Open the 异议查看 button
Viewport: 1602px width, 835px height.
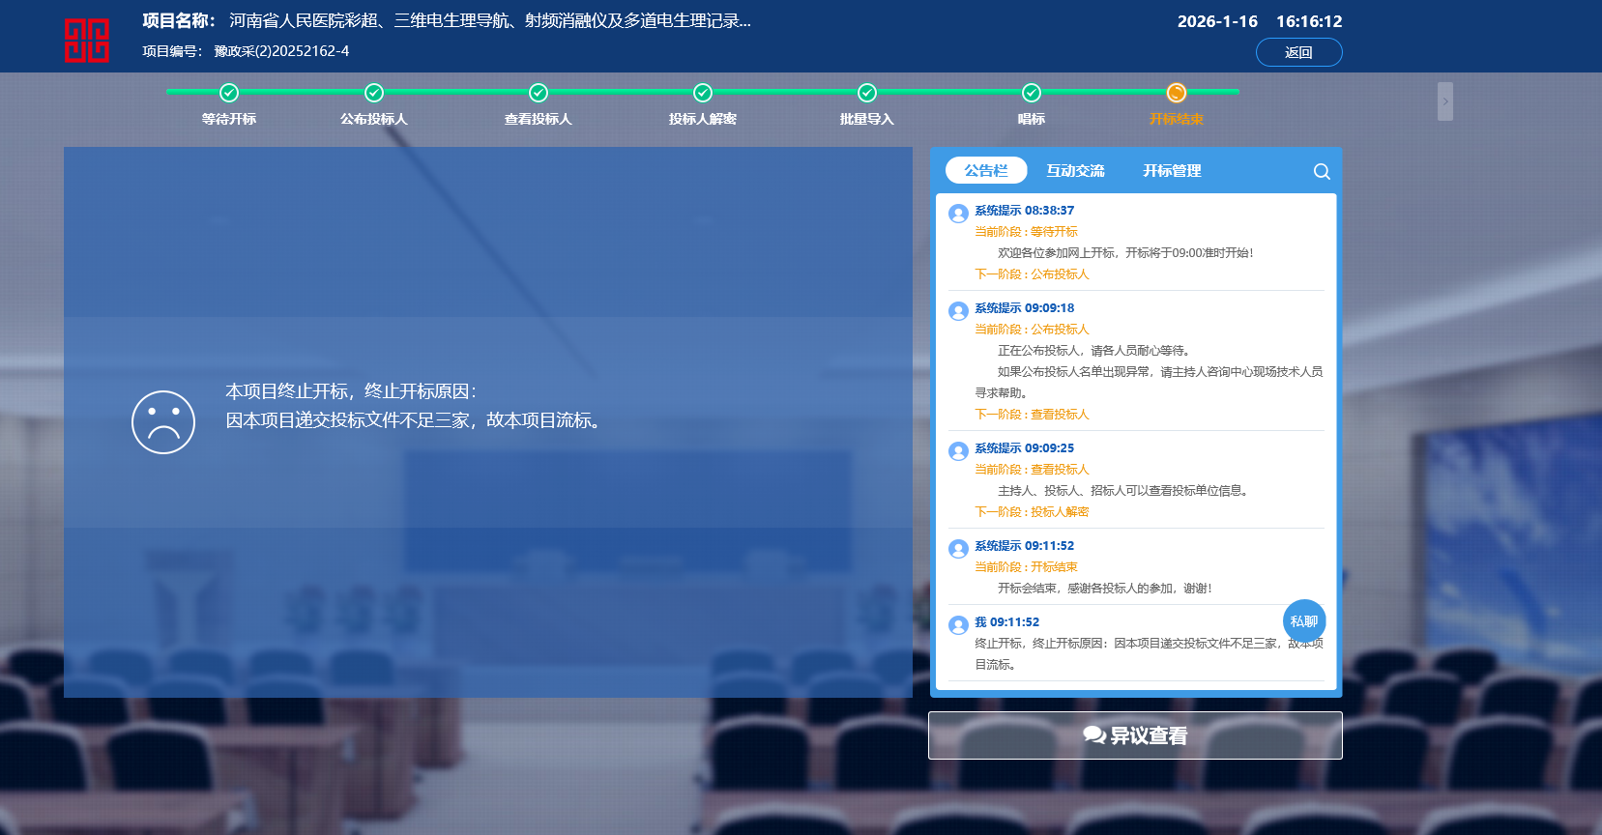pyautogui.click(x=1135, y=735)
